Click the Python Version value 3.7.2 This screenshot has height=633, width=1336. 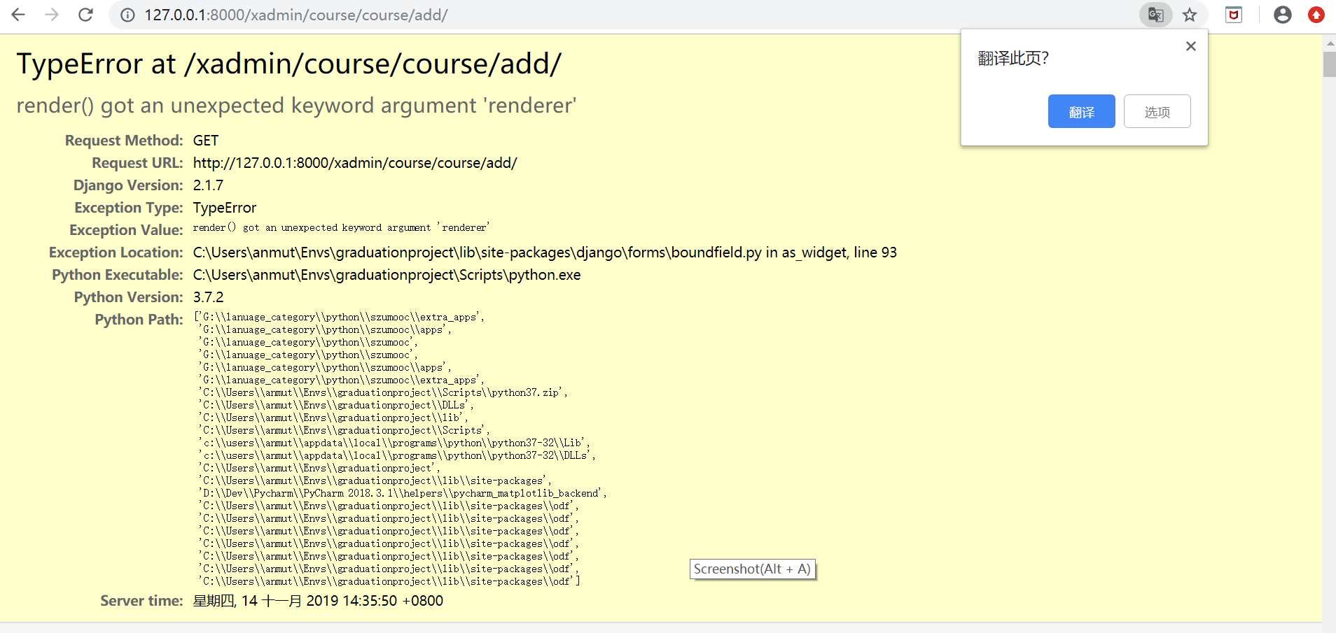[x=208, y=297]
